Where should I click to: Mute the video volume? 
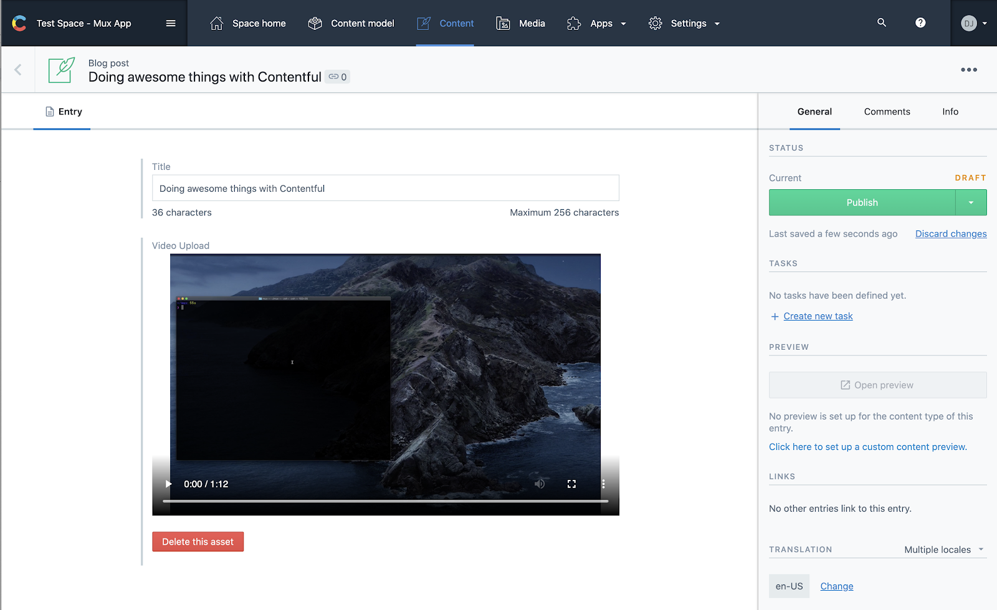coord(540,484)
